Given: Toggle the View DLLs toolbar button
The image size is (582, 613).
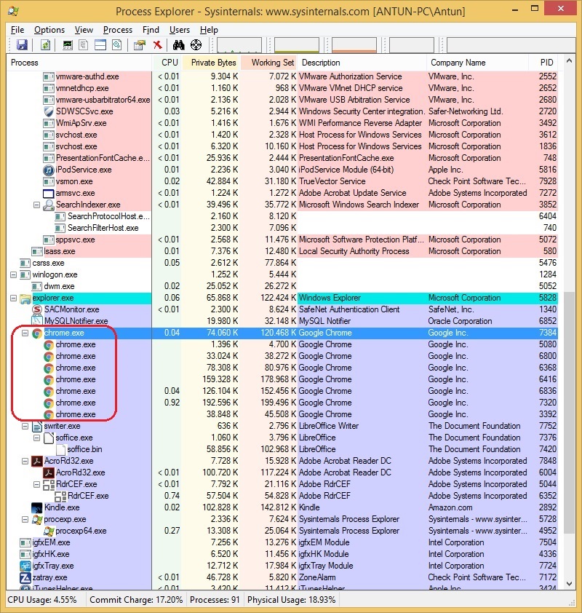Looking at the screenshot, I should pyautogui.click(x=116, y=44).
